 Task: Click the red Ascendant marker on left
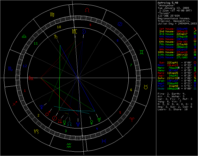(31, 78)
